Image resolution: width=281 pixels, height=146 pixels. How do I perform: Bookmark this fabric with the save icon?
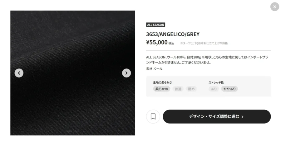153,116
